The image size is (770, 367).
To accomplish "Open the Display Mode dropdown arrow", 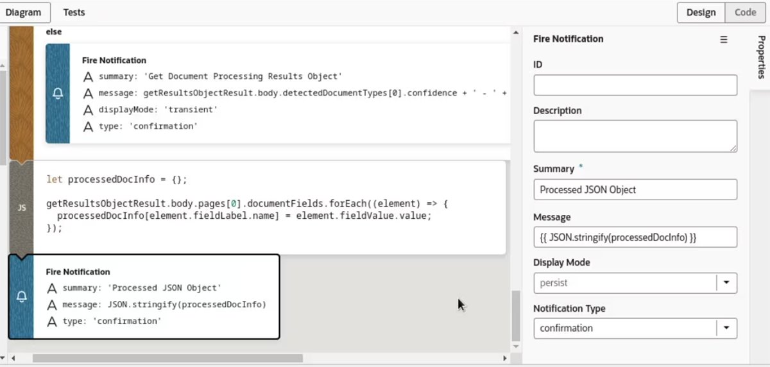I will [x=726, y=283].
